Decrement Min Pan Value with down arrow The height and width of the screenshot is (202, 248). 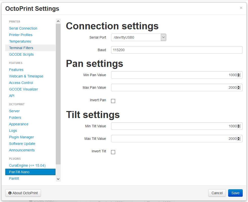tap(239, 76)
